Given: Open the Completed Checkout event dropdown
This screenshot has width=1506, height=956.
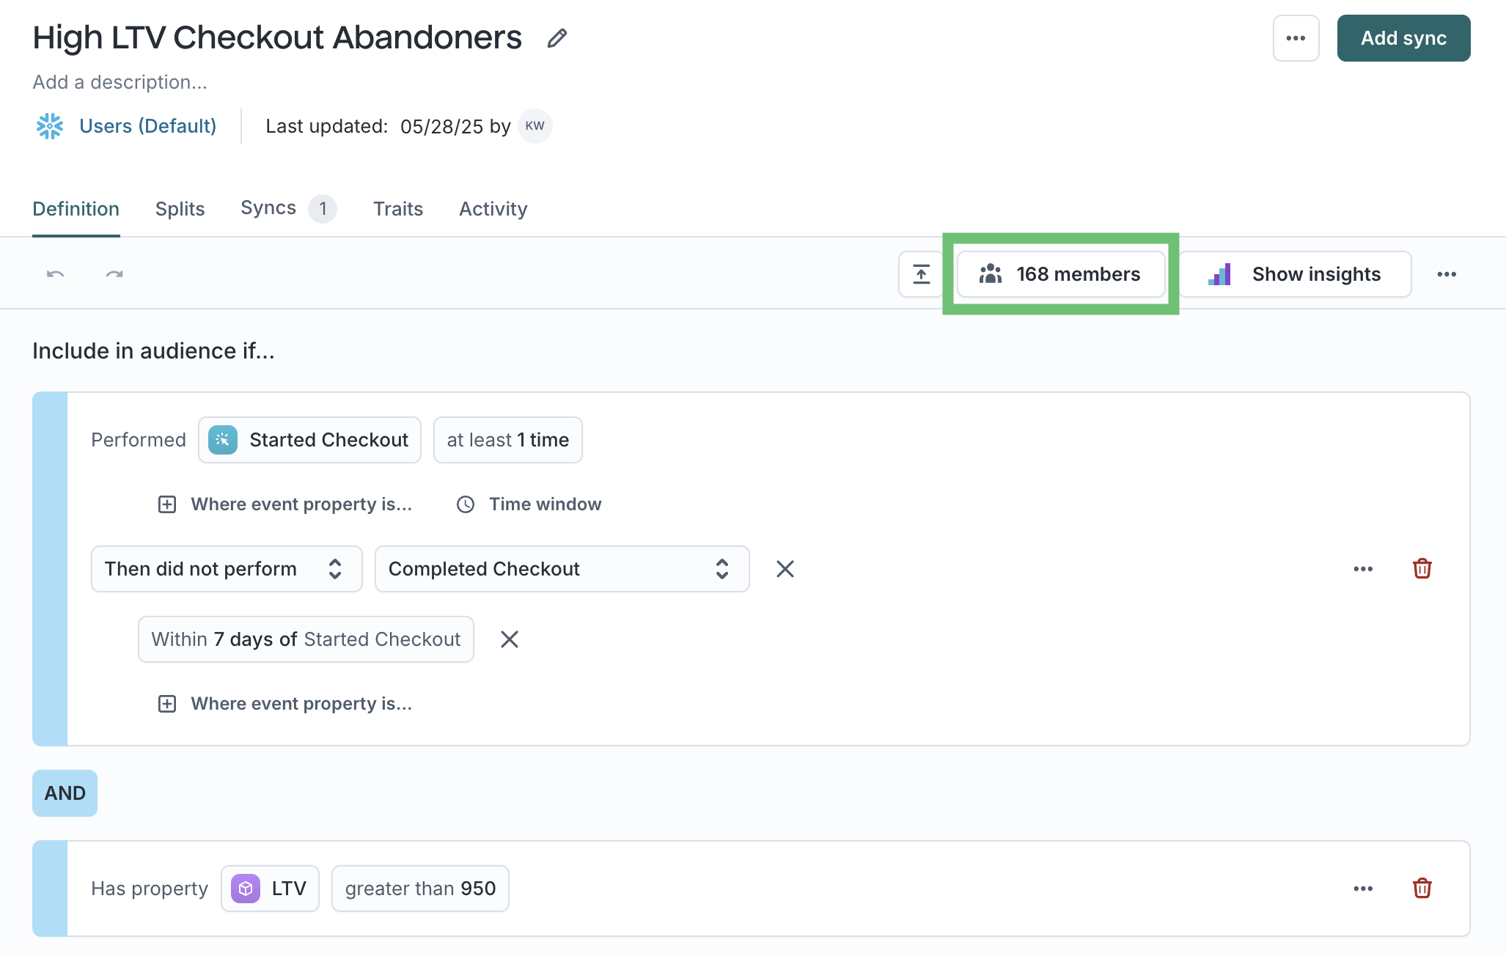Looking at the screenshot, I should (x=562, y=569).
